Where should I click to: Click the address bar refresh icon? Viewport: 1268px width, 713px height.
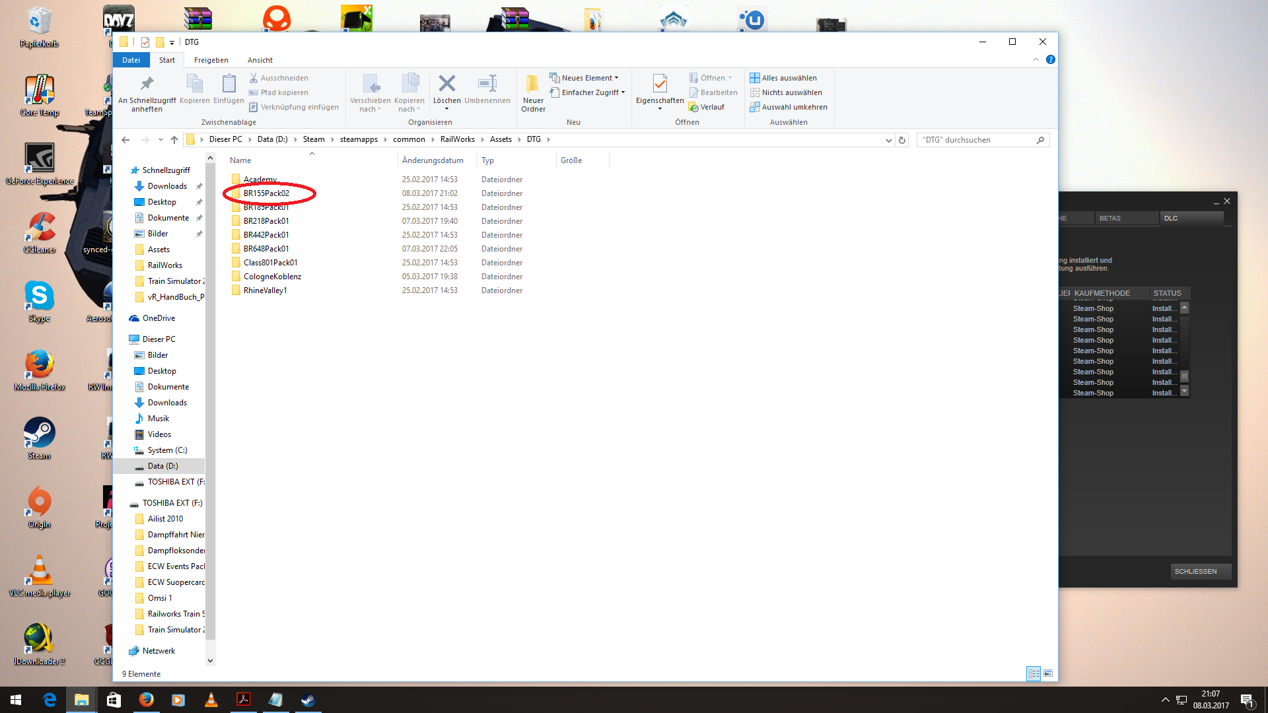click(901, 140)
